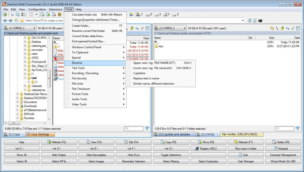Click the color wheel toolbar icon
304x172 pixels.
pos(132,14)
